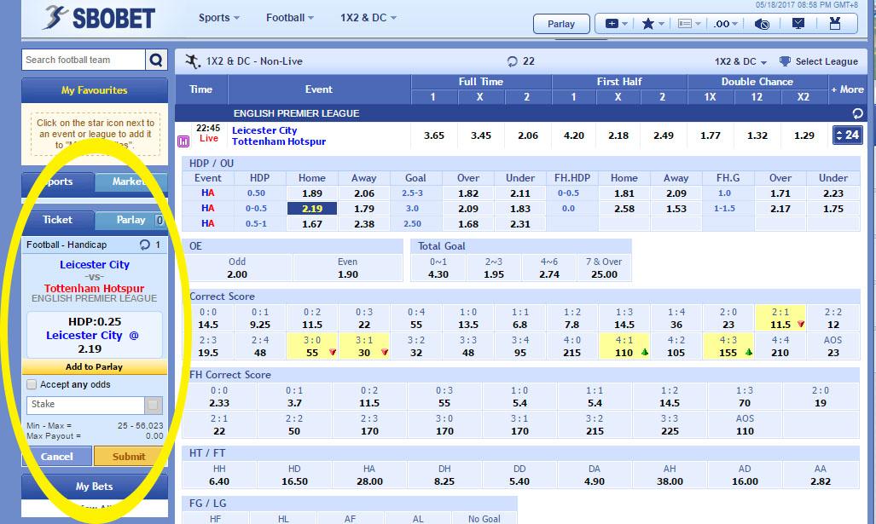
Task: Click the jersey kit toolbar icon
Action: tap(835, 24)
